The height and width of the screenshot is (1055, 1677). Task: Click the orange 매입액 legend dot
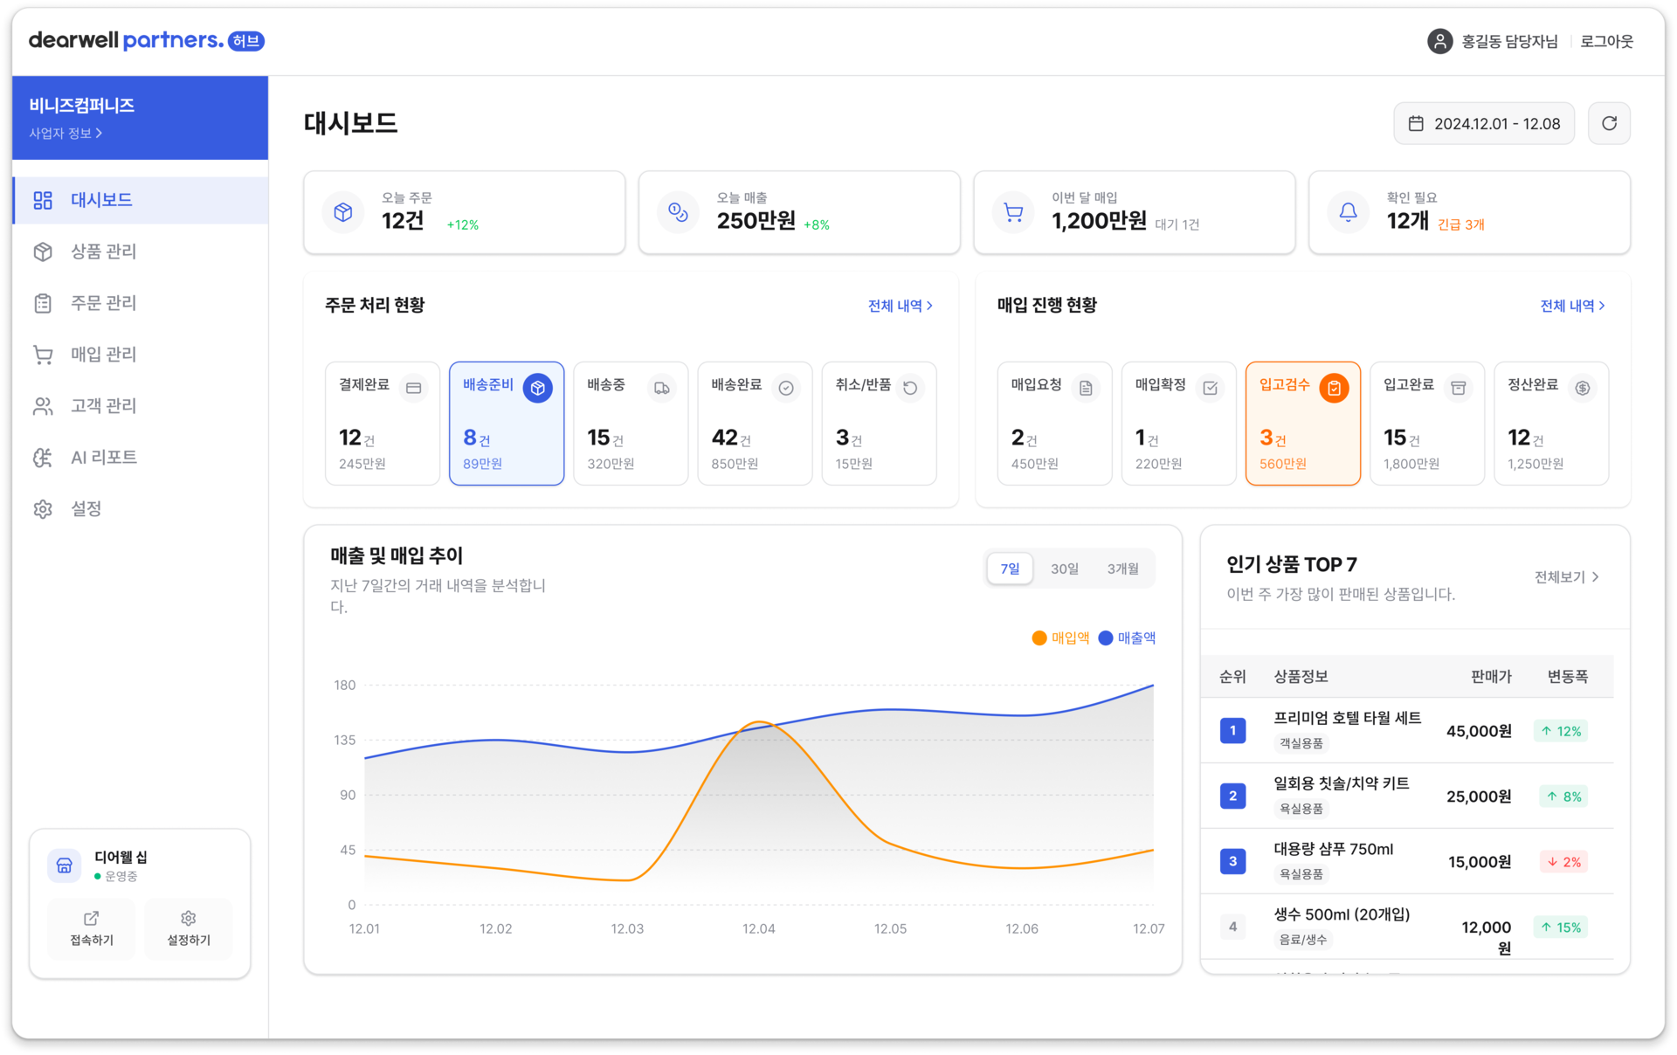[1039, 638]
